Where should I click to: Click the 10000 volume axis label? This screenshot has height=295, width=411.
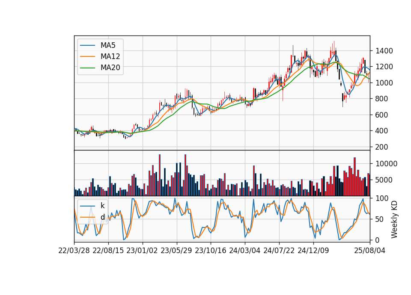click(386, 164)
